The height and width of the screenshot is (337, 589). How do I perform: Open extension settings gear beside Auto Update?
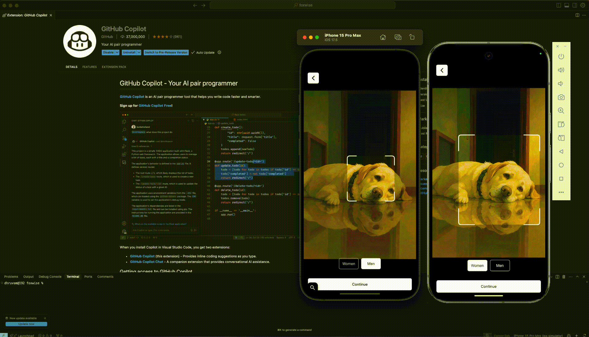click(x=219, y=52)
